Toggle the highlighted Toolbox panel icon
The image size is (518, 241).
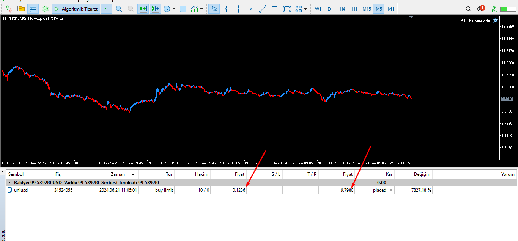click(33, 9)
